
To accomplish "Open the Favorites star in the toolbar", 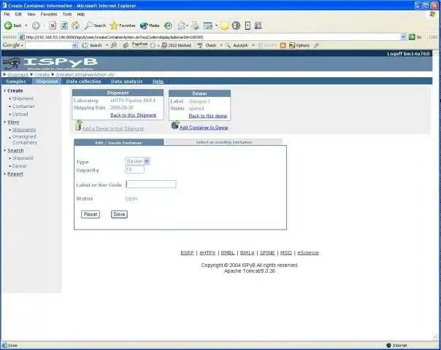I will (x=123, y=26).
